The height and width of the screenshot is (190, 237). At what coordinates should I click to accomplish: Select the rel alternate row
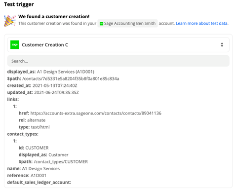click(x=32, y=120)
